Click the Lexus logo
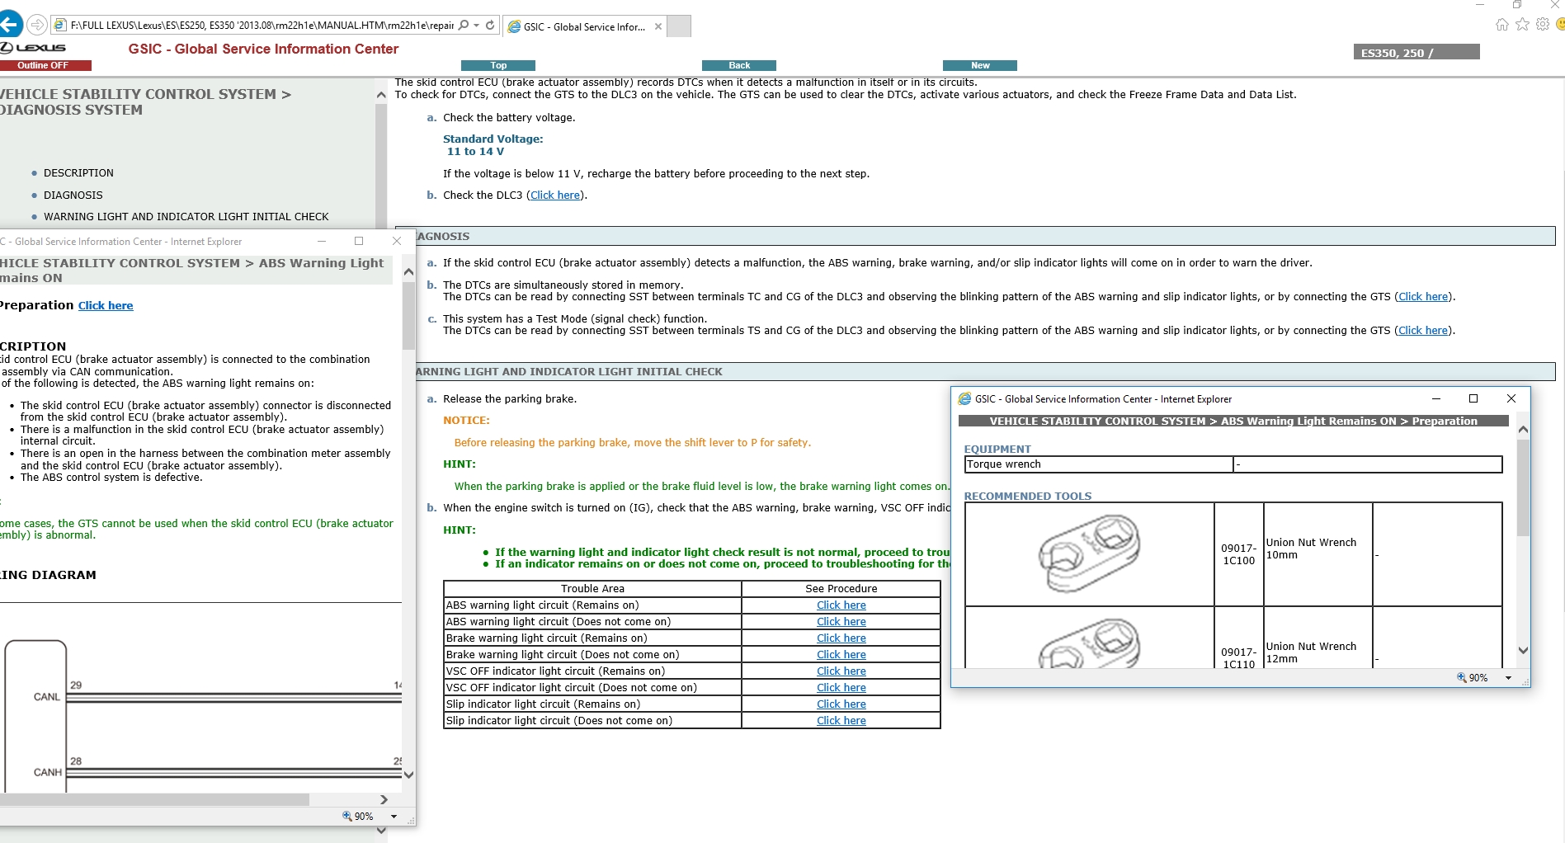Viewport: 1565px width, 843px height. click(33, 48)
